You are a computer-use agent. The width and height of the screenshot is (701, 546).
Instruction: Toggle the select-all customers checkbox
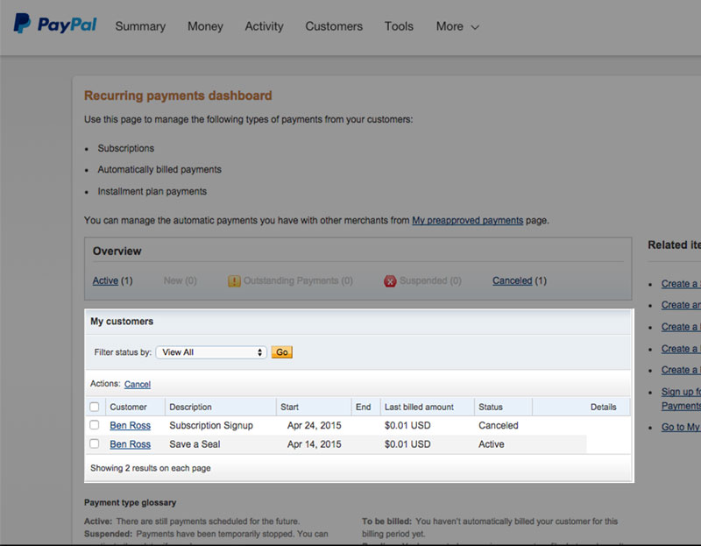[95, 407]
